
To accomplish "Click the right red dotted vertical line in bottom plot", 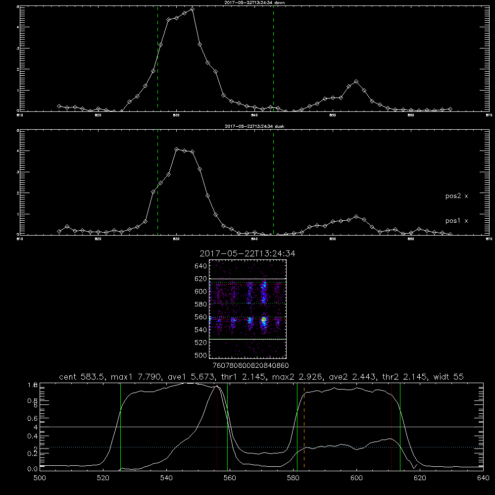I will (x=391, y=427).
